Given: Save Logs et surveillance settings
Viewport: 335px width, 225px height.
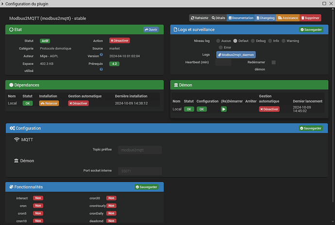Looking at the screenshot, I should (311, 30).
